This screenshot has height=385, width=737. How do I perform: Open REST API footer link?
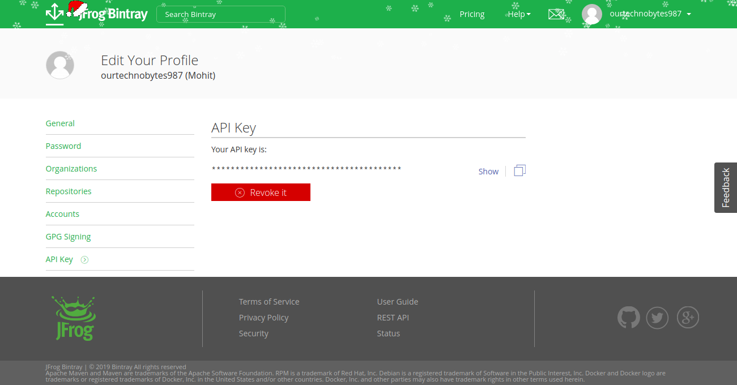tap(393, 318)
